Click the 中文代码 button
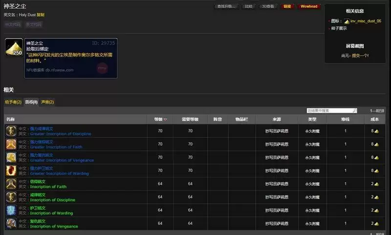 point(13,24)
